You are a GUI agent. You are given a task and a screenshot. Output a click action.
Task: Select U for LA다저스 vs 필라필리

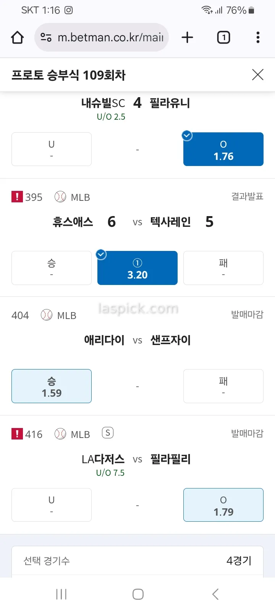pyautogui.click(x=52, y=505)
